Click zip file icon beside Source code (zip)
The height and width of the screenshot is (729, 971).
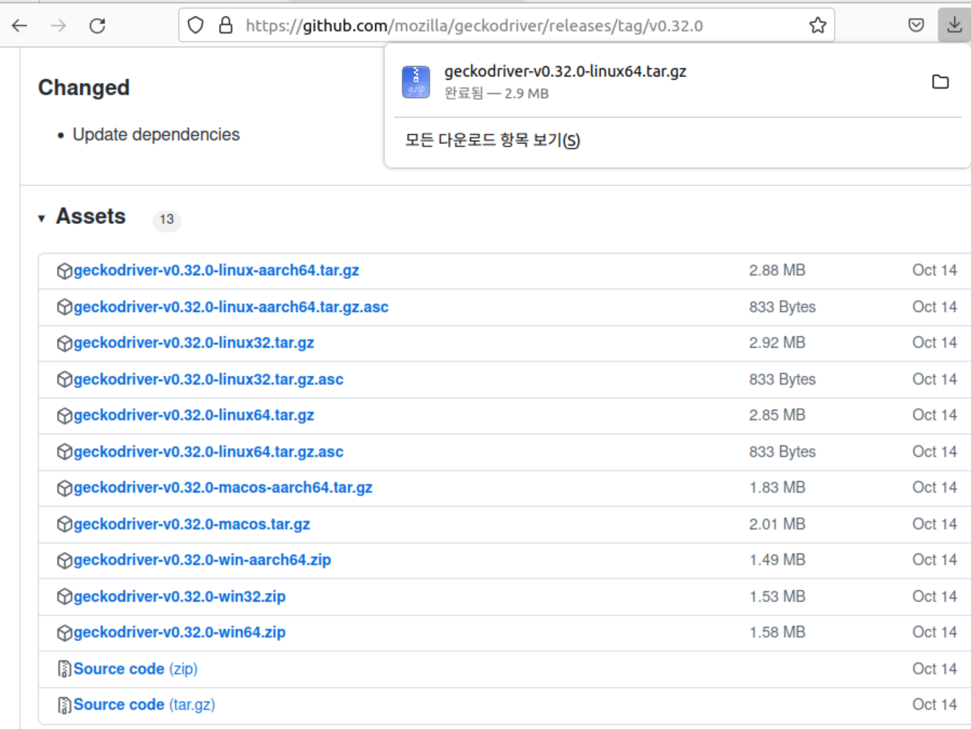click(x=64, y=669)
